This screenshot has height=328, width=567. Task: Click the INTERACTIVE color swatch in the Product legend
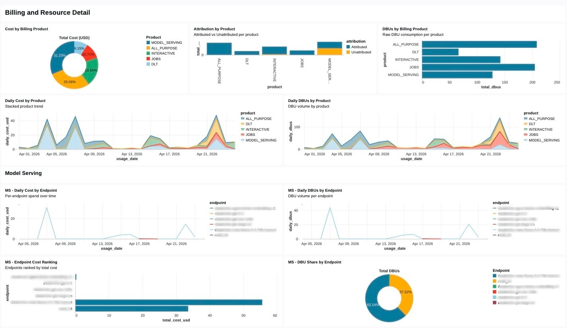click(149, 53)
